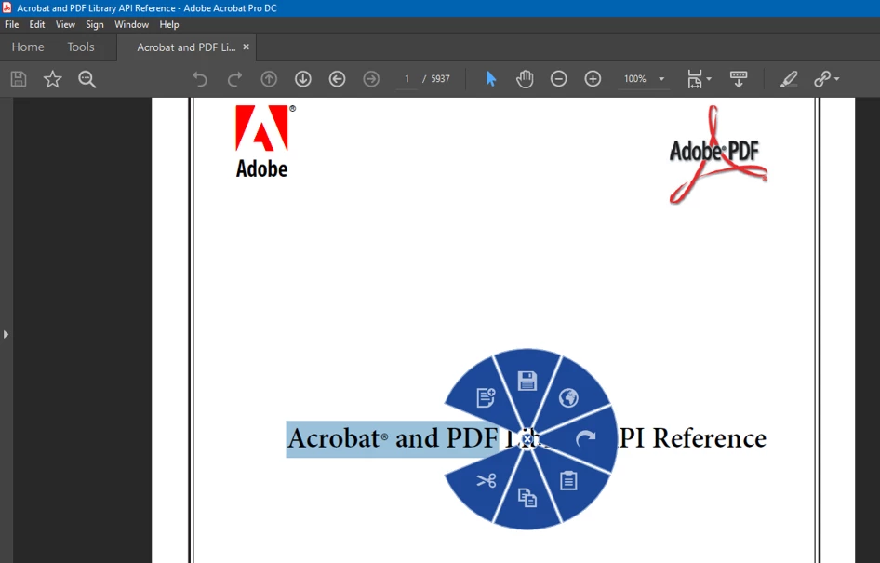Open the fit page options dropdown arrow

click(709, 79)
